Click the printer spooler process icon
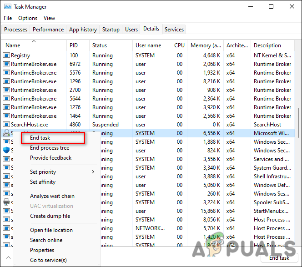The height and width of the screenshot is (267, 302). [6, 202]
